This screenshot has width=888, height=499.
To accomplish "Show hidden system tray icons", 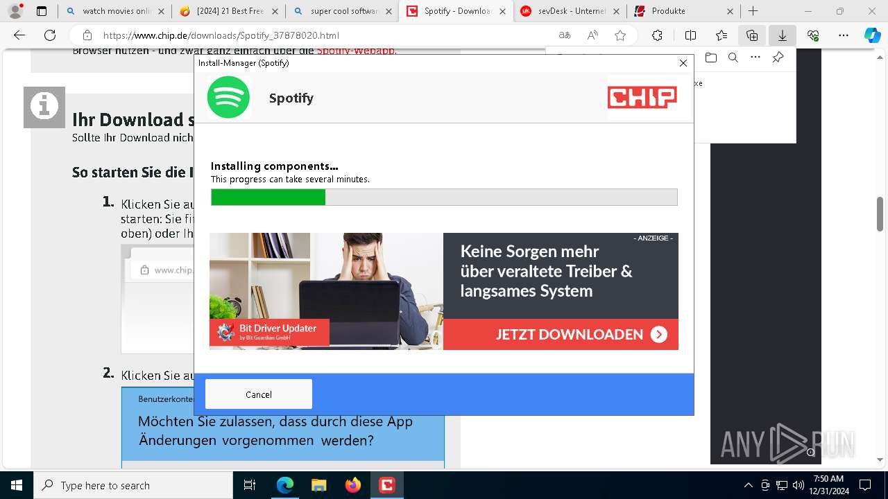I will (x=748, y=485).
